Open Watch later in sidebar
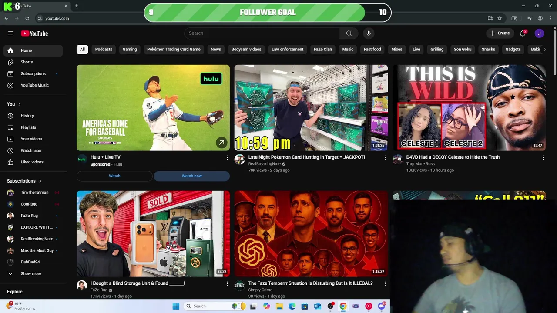Image resolution: width=557 pixels, height=313 pixels. pos(33,150)
